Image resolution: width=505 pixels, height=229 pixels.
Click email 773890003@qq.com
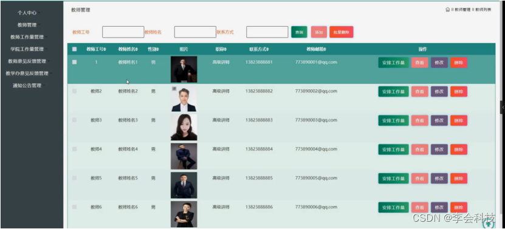(316, 120)
